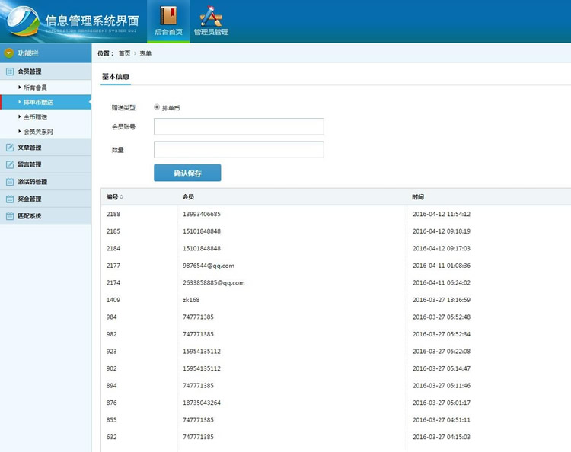Viewport: 571px width, 452px height.
Task: Open the 管理员管理 icon in header
Action: pyautogui.click(x=211, y=15)
